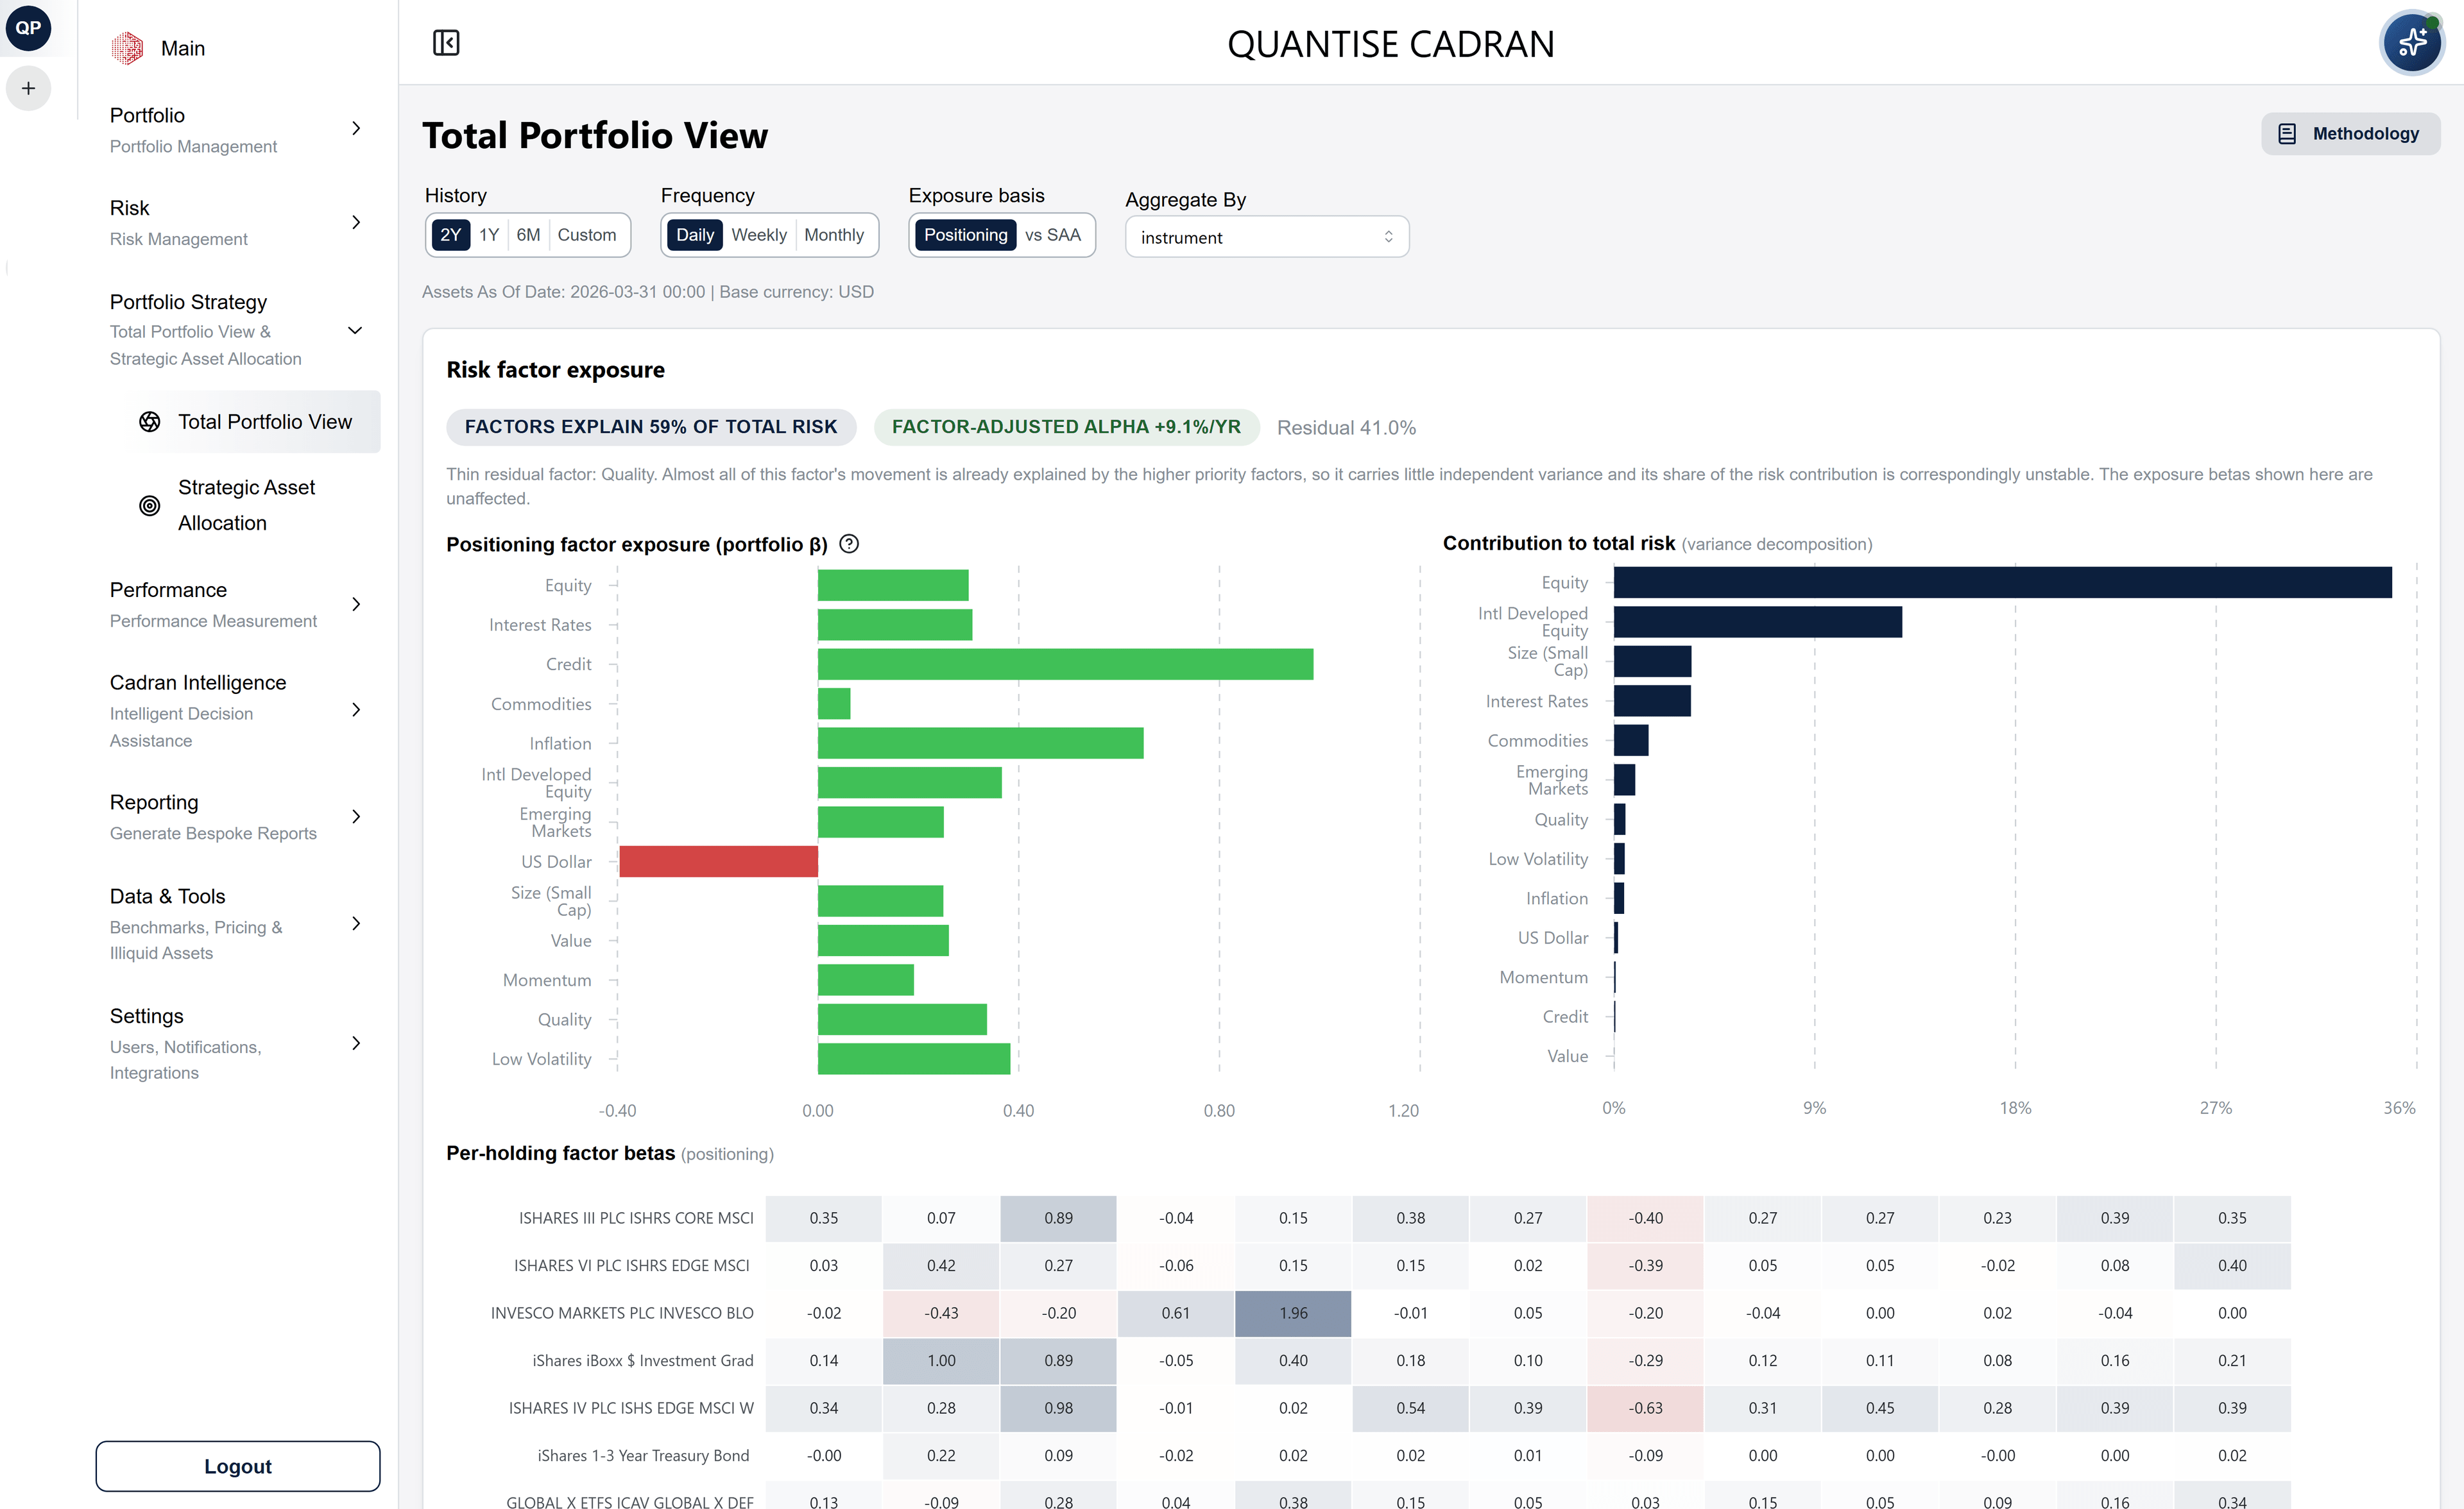
Task: Open the Aggregate By instrument dropdown
Action: click(1267, 237)
